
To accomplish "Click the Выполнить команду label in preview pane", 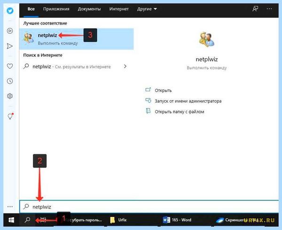I will [207, 68].
